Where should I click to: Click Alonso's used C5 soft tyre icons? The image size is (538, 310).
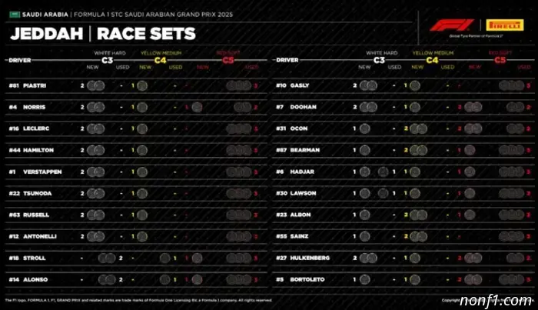(240, 279)
